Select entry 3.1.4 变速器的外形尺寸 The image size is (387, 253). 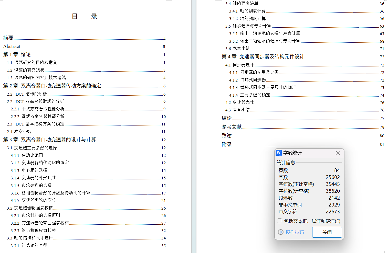[x=88, y=178]
